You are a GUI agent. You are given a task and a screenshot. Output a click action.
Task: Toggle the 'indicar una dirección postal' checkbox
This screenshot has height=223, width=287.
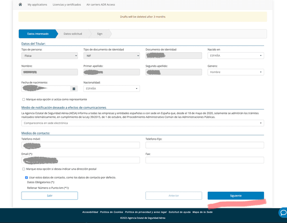(24, 169)
